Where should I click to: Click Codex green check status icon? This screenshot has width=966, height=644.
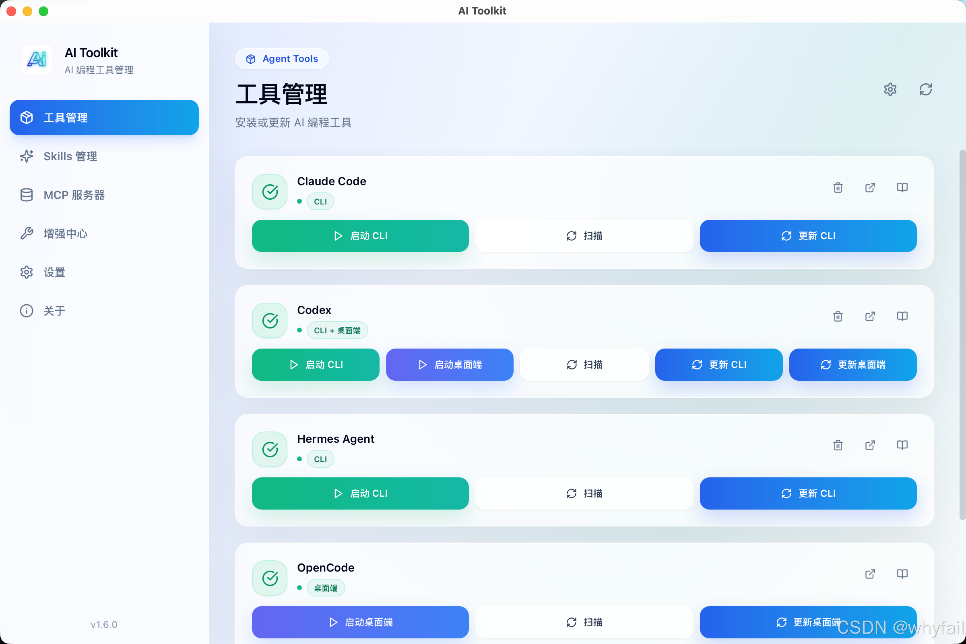pos(270,320)
